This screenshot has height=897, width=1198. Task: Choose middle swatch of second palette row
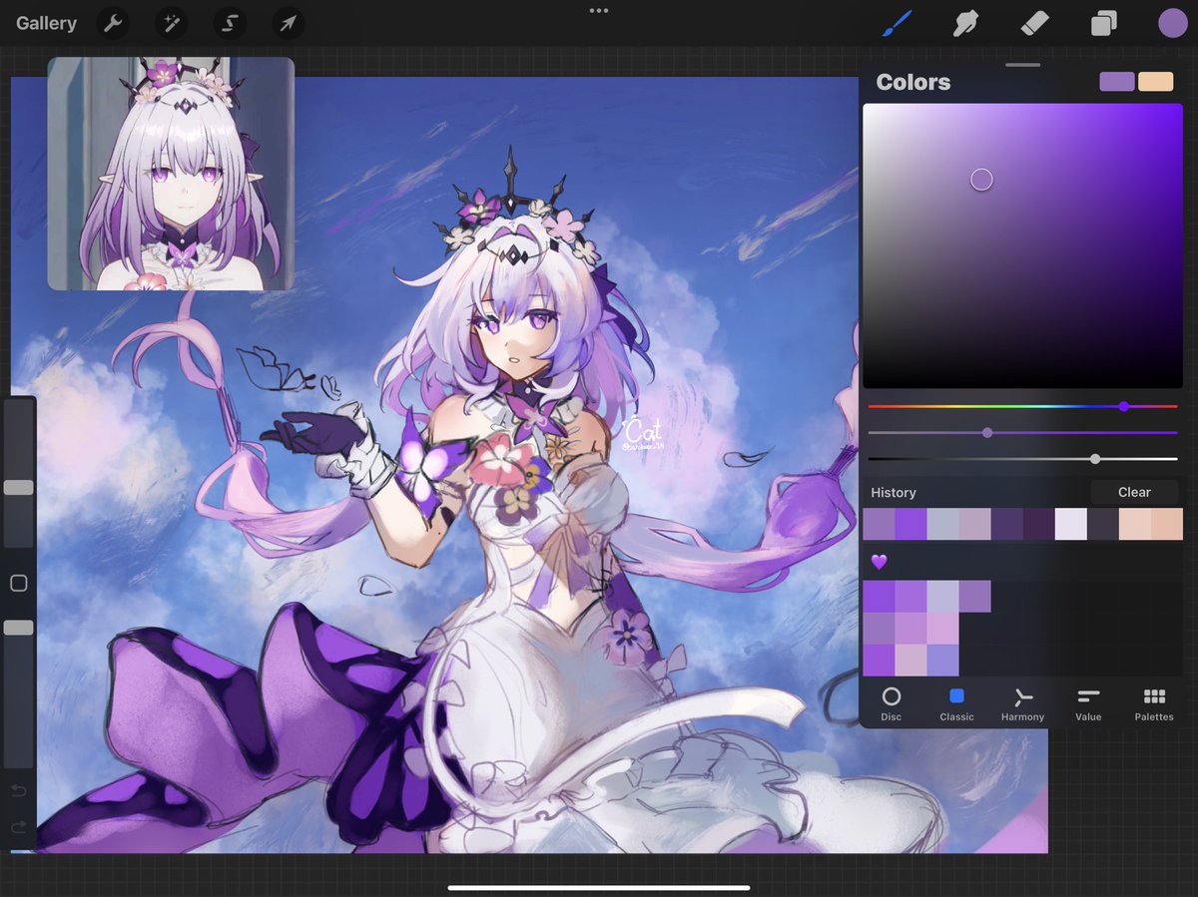(911, 628)
